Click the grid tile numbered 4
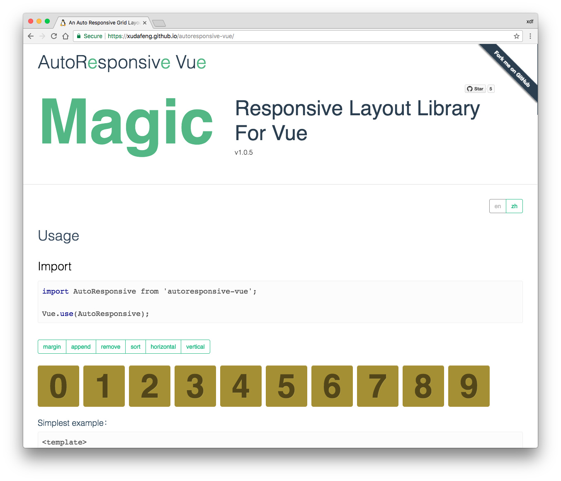The height and width of the screenshot is (481, 561). click(x=241, y=386)
